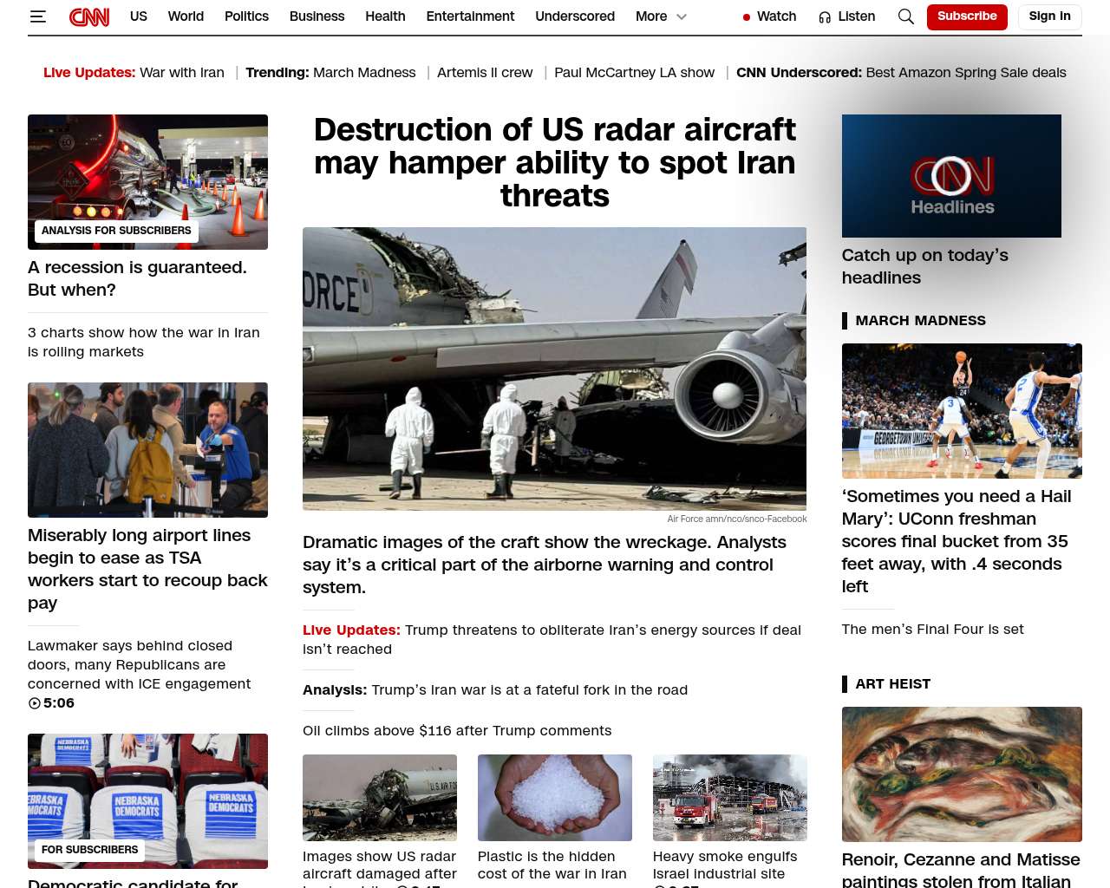This screenshot has height=888, width=1110.
Task: Open 'The men's Final Four is set'
Action: point(932,630)
